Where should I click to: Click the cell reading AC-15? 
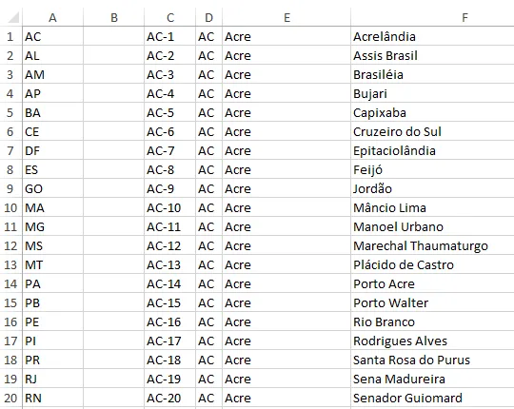click(x=169, y=302)
